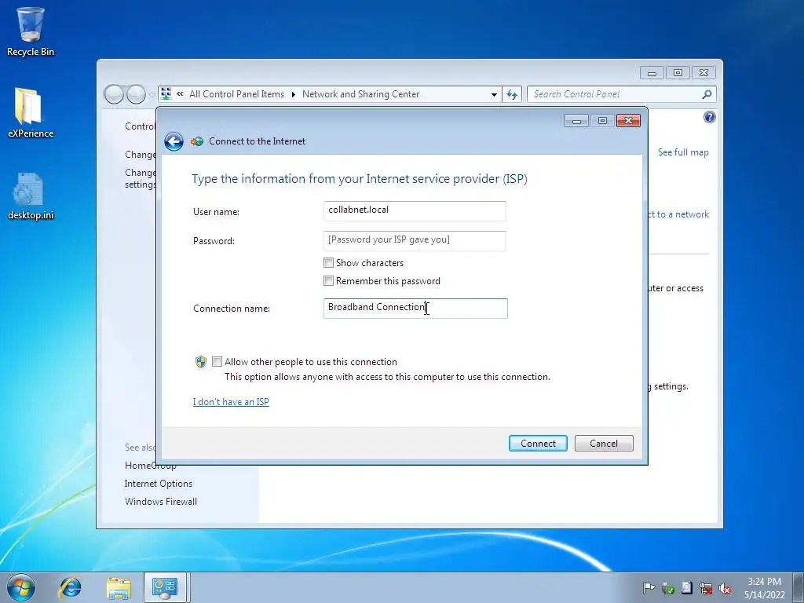804x603 pixels.
Task: Check Remember this password
Action: pos(329,281)
